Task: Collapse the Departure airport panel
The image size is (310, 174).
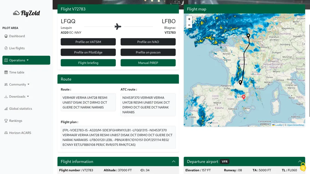Action: [x=300, y=161]
